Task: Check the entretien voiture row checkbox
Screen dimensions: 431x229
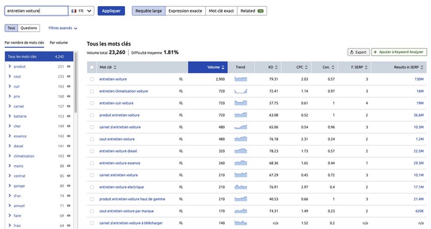Action: coord(92,79)
